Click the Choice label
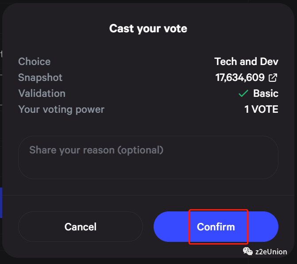Viewport: 297px width, 264px height. click(x=34, y=61)
